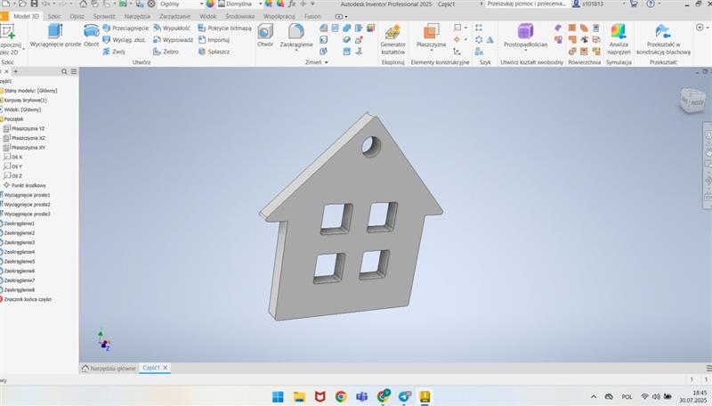Select the Wypukłość emboss tool
This screenshot has width=712, height=406.
coord(172,28)
